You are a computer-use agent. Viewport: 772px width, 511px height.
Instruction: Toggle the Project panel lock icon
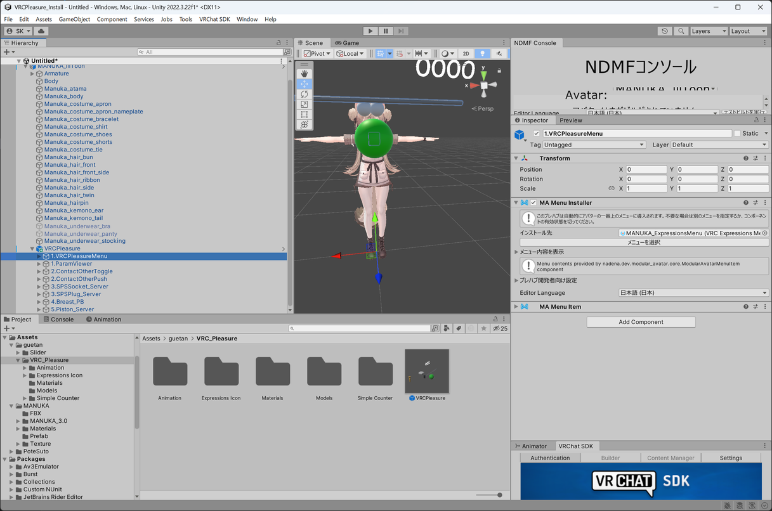pos(495,320)
